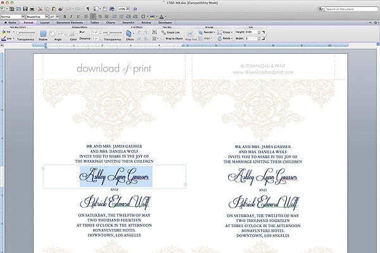380x253 pixels.
Task: Justify text alignment icon
Action: (106, 16)
